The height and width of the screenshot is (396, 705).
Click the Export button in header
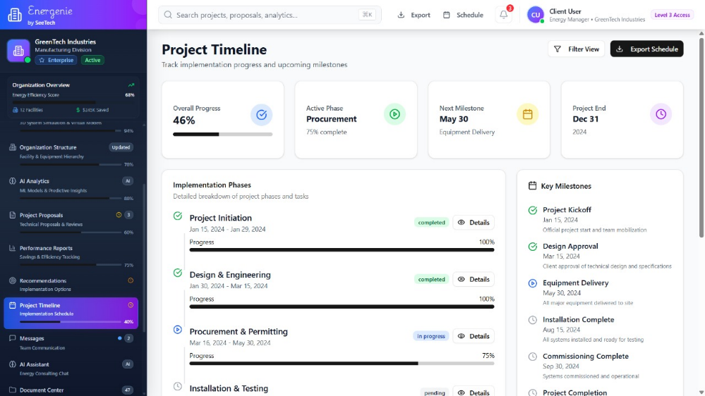[414, 15]
